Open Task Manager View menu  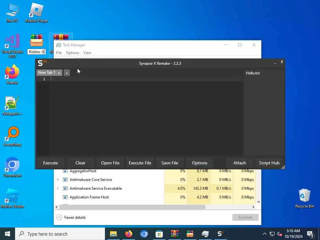tap(87, 52)
